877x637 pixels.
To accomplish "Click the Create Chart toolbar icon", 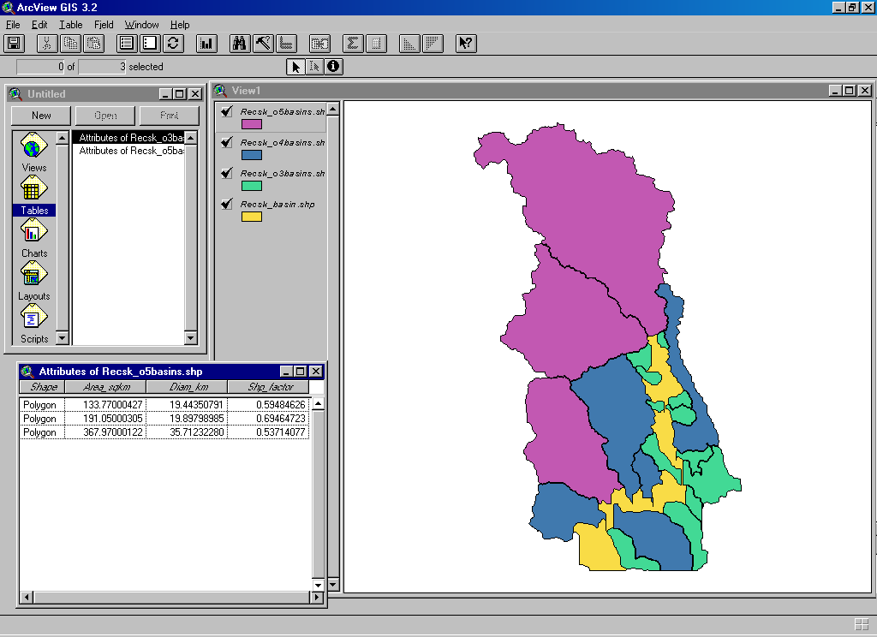I will (x=206, y=43).
